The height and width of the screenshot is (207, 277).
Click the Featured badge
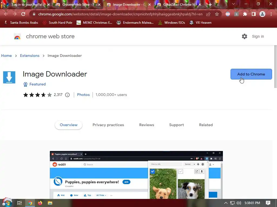tap(35, 84)
